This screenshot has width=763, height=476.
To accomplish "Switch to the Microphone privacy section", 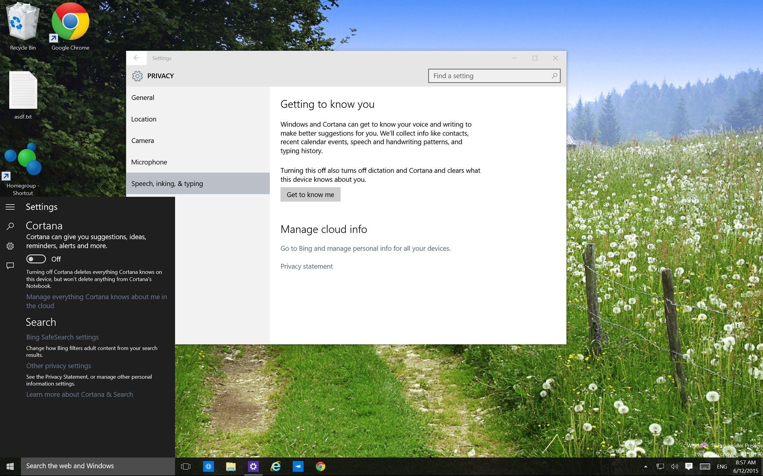I will (x=149, y=162).
